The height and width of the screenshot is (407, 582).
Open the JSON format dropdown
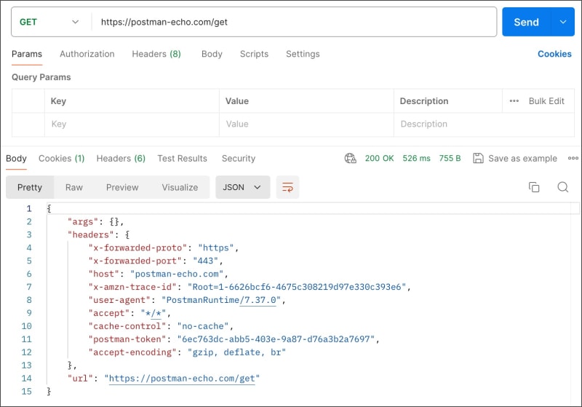[242, 187]
